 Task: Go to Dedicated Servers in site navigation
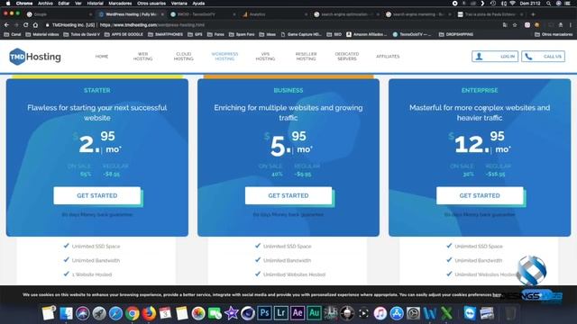[x=347, y=56]
